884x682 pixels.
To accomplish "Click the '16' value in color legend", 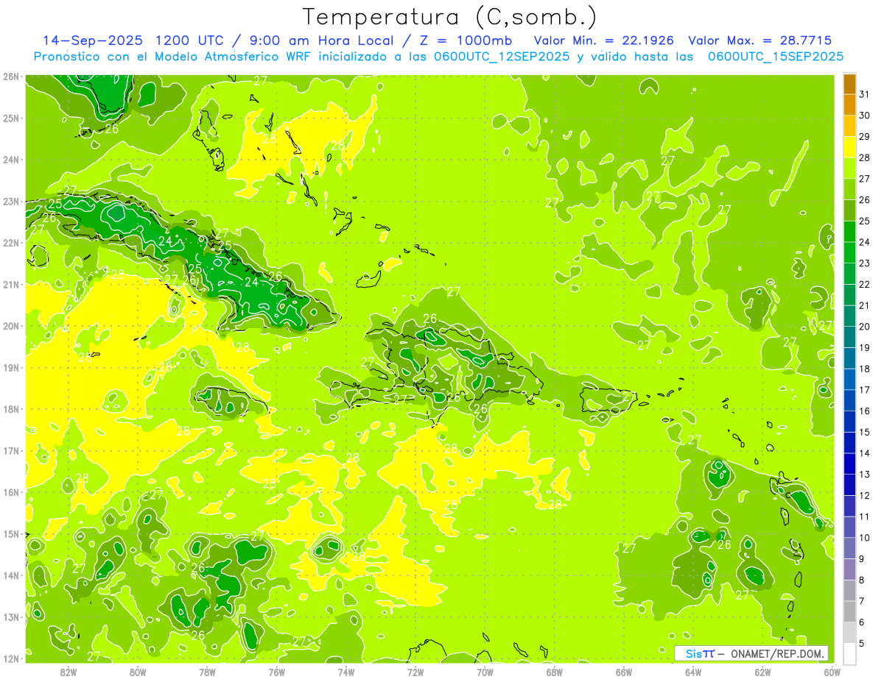I will [x=865, y=411].
